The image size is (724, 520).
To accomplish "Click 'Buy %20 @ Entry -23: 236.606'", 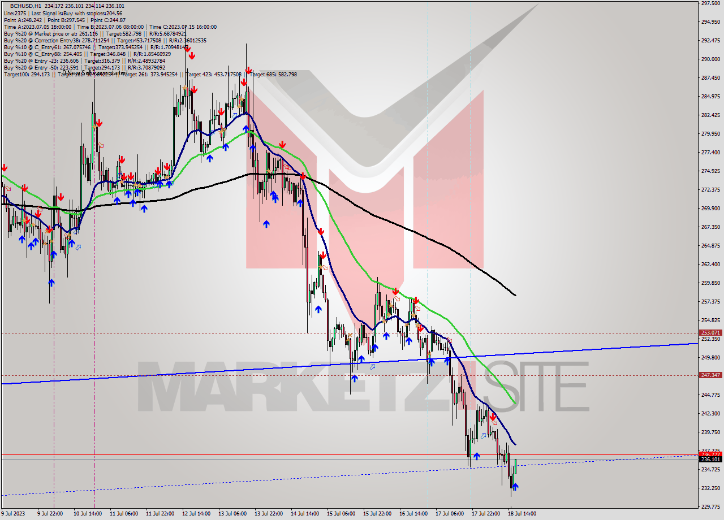I will (41, 60).
